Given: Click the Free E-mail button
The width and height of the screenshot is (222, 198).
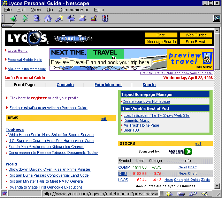Looking at the screenshot, I should pyautogui.click(x=196, y=42).
